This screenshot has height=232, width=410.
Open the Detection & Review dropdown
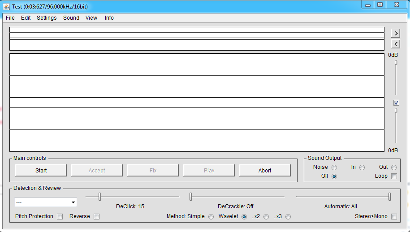46,202
